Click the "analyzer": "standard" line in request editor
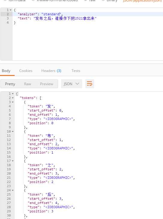163x219 pixels. (40, 14)
